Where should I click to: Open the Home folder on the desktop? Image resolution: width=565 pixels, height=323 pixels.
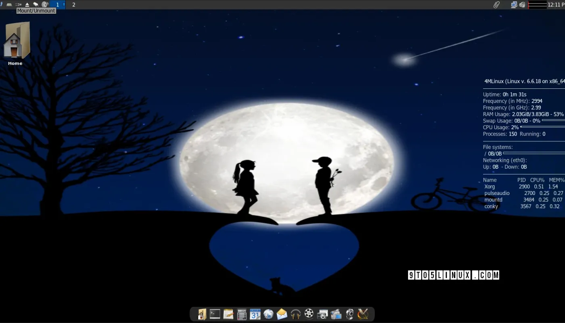15,40
